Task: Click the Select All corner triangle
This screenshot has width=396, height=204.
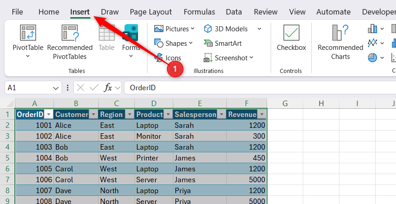Action: (10, 103)
